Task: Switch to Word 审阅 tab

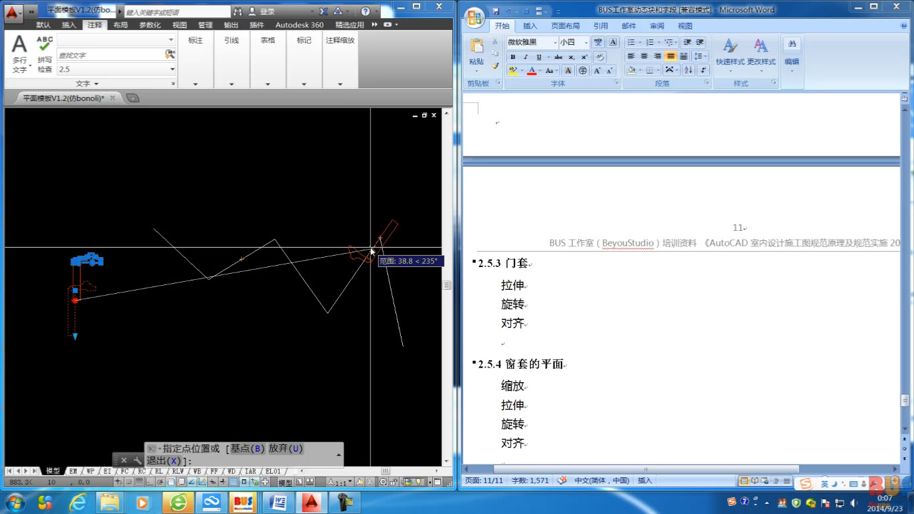Action: point(657,26)
